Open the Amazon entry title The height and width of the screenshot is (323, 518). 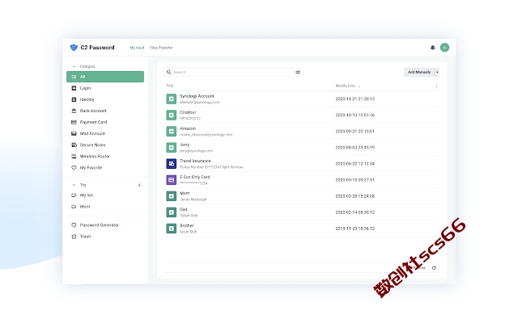188,128
